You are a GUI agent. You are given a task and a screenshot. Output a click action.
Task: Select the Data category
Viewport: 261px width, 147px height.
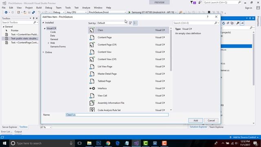53,36
